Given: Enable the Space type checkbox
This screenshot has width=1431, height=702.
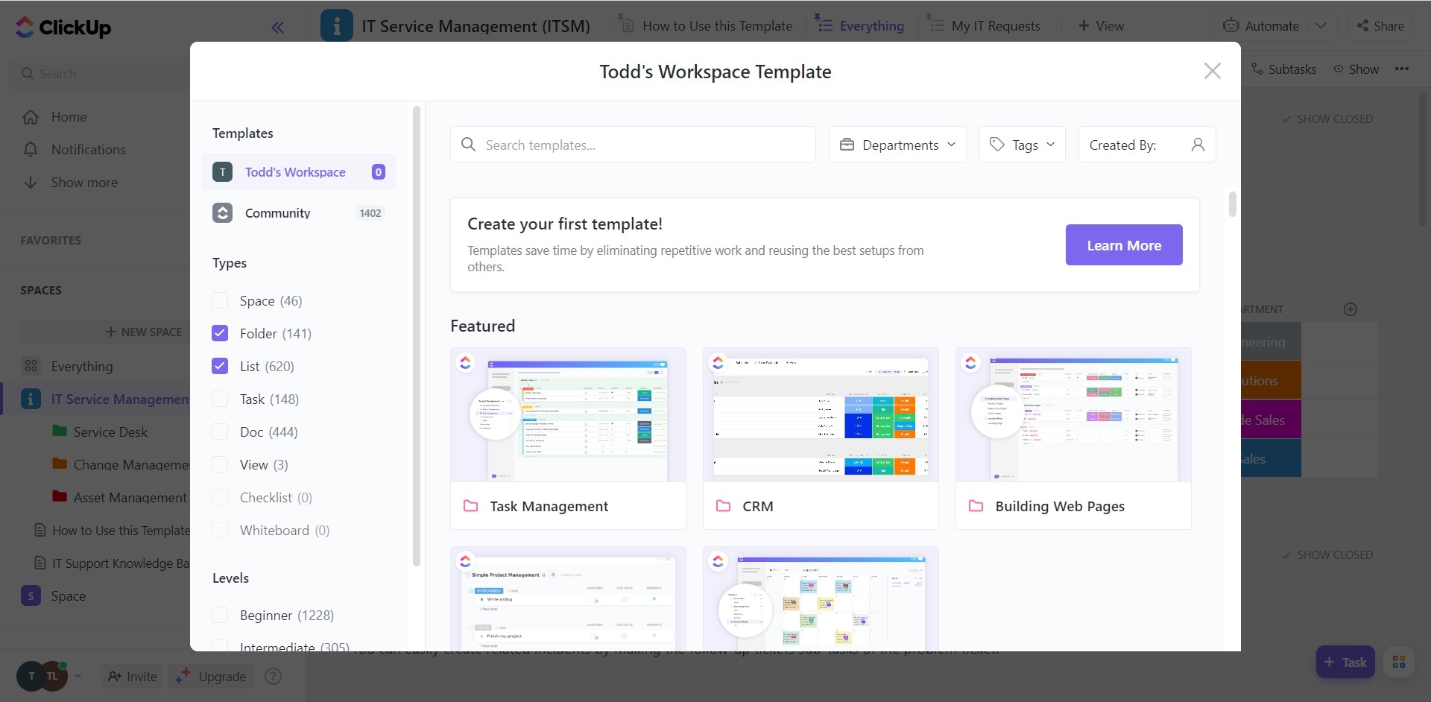Looking at the screenshot, I should [220, 300].
